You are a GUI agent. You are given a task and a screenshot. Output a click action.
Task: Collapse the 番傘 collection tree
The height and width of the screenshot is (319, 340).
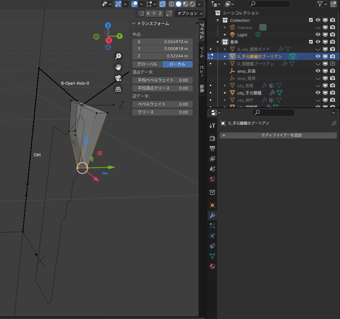pos(217,42)
